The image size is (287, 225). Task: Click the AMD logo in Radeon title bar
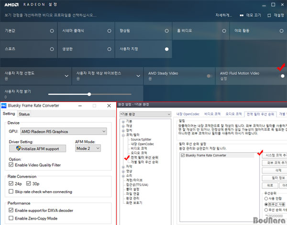coord(11,5)
